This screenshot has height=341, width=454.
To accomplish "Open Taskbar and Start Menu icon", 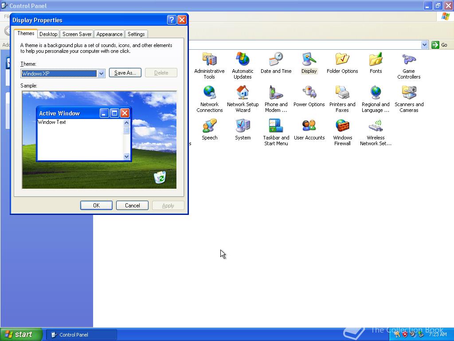I will 276,126.
